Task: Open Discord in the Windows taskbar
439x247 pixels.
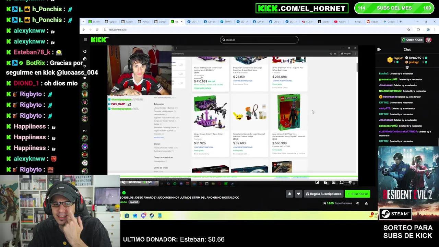Action: pyautogui.click(x=143, y=215)
